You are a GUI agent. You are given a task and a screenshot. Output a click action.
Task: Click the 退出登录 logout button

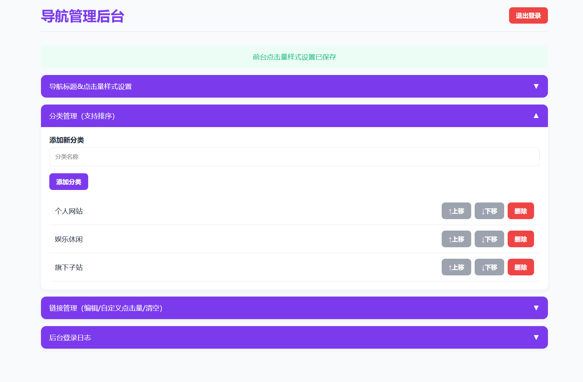528,15
